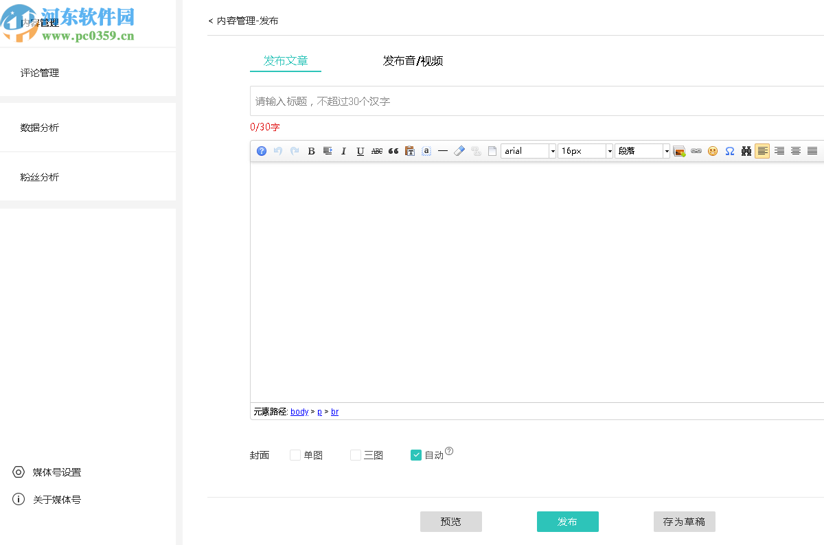
Task: Open find and replace with the binoculars icon
Action: pyautogui.click(x=746, y=151)
